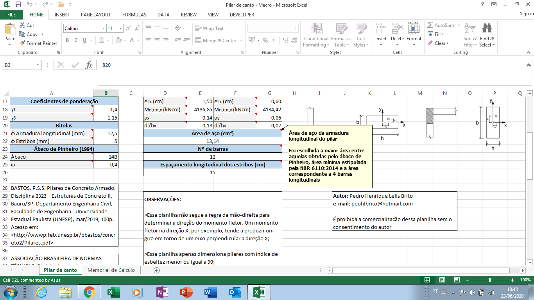Screen dimensions: 534x300
Task: Open the Fill dropdown in Editing group
Action: [x=435, y=34]
